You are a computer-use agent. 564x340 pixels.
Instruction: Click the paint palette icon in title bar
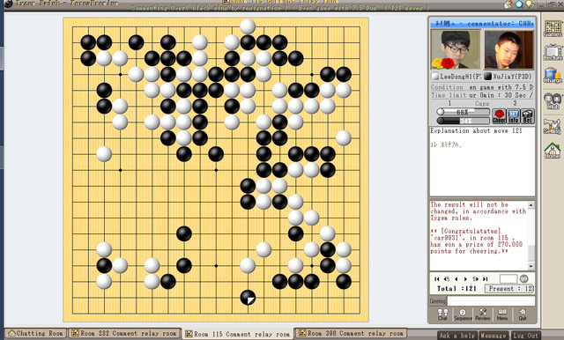(x=508, y=4)
